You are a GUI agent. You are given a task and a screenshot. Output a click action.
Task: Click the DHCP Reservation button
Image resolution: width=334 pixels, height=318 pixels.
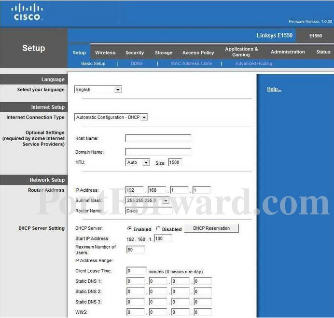point(211,228)
